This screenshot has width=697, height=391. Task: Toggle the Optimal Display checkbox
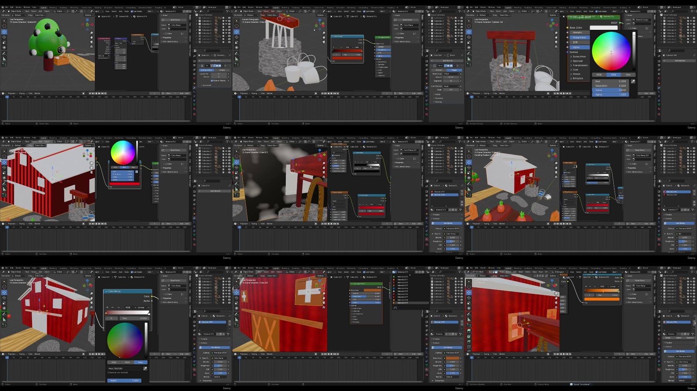coord(212,80)
